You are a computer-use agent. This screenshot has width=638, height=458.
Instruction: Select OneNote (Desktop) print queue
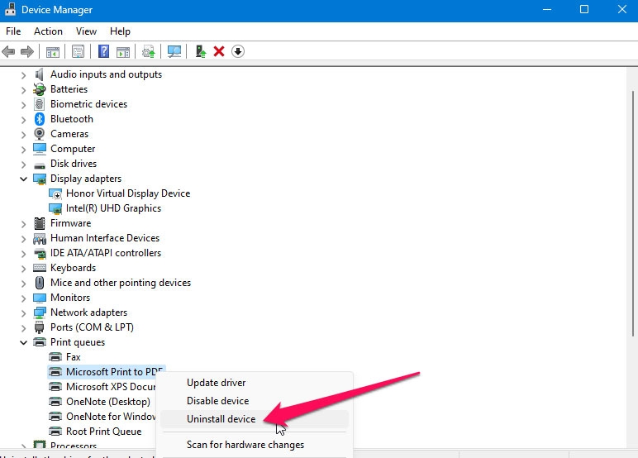[107, 402]
